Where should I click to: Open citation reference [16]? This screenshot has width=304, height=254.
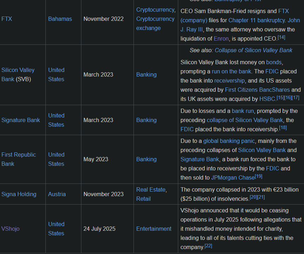288,98
